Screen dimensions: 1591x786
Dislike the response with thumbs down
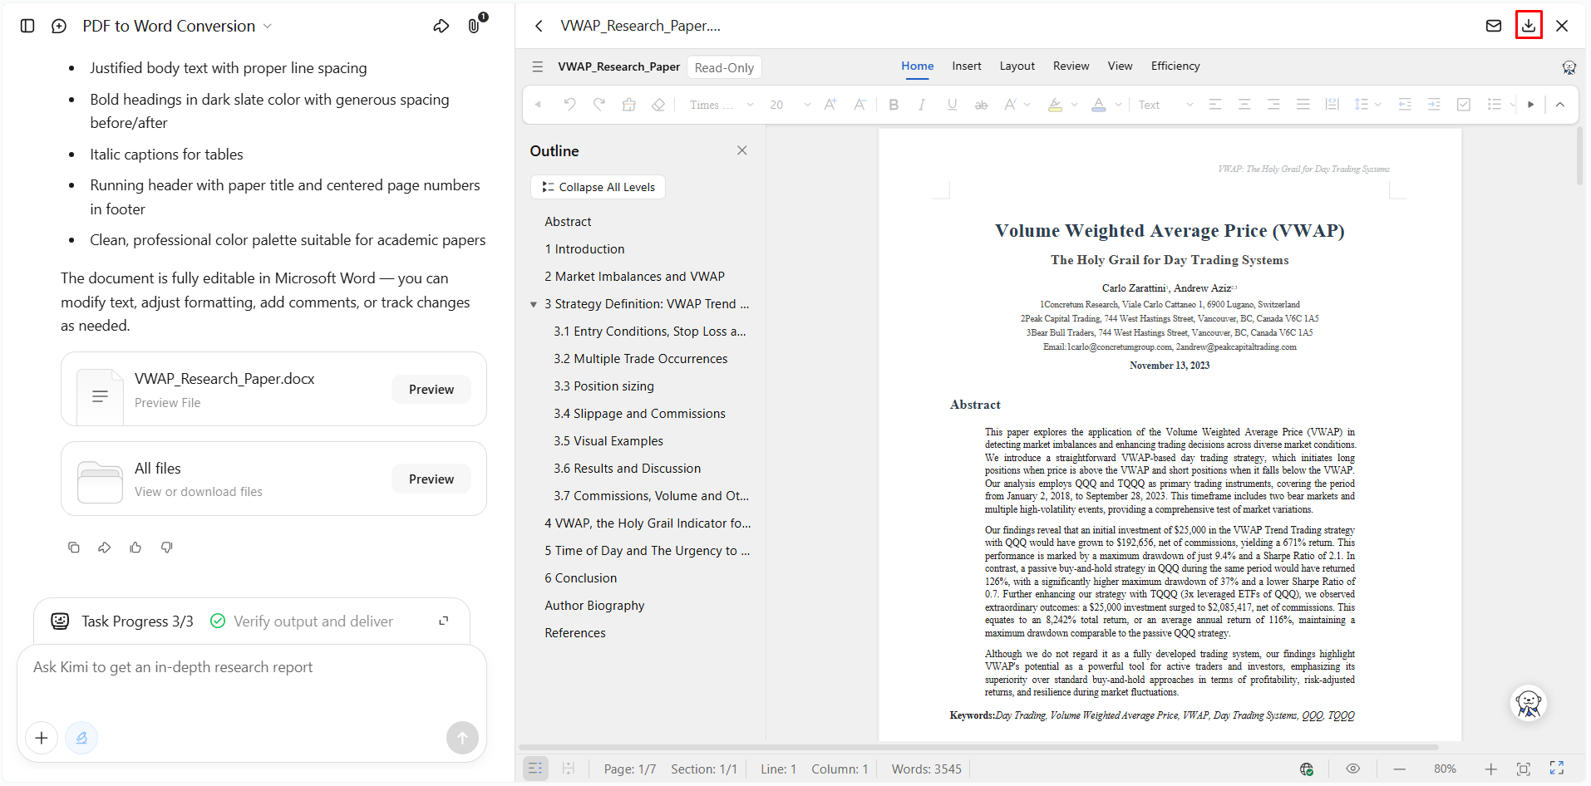tap(166, 548)
